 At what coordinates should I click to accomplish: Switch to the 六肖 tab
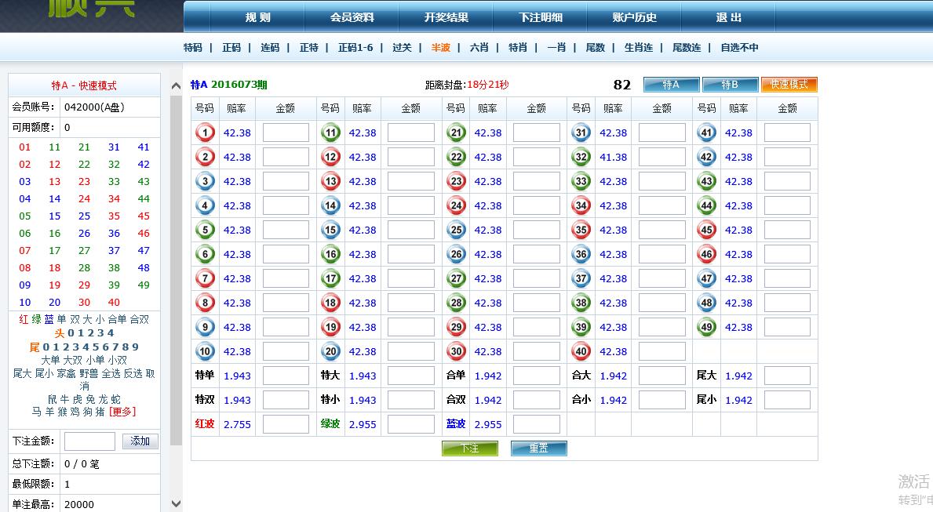click(x=479, y=48)
